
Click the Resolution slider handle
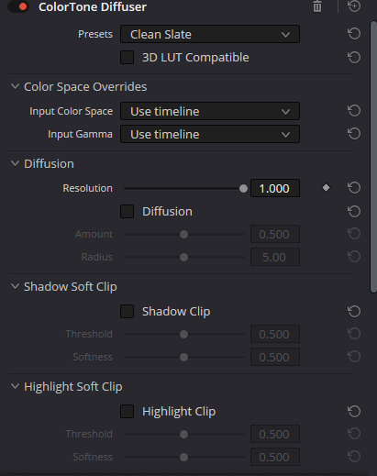click(x=243, y=188)
